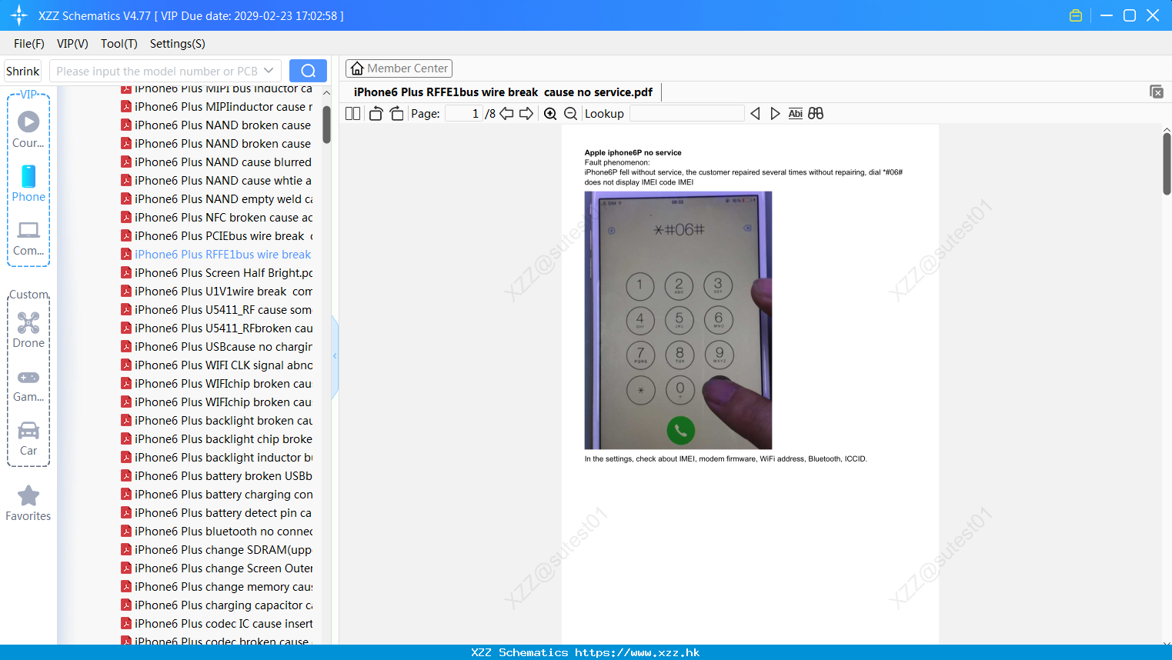
Task: Open model number dropdown arrow
Action: (x=269, y=71)
